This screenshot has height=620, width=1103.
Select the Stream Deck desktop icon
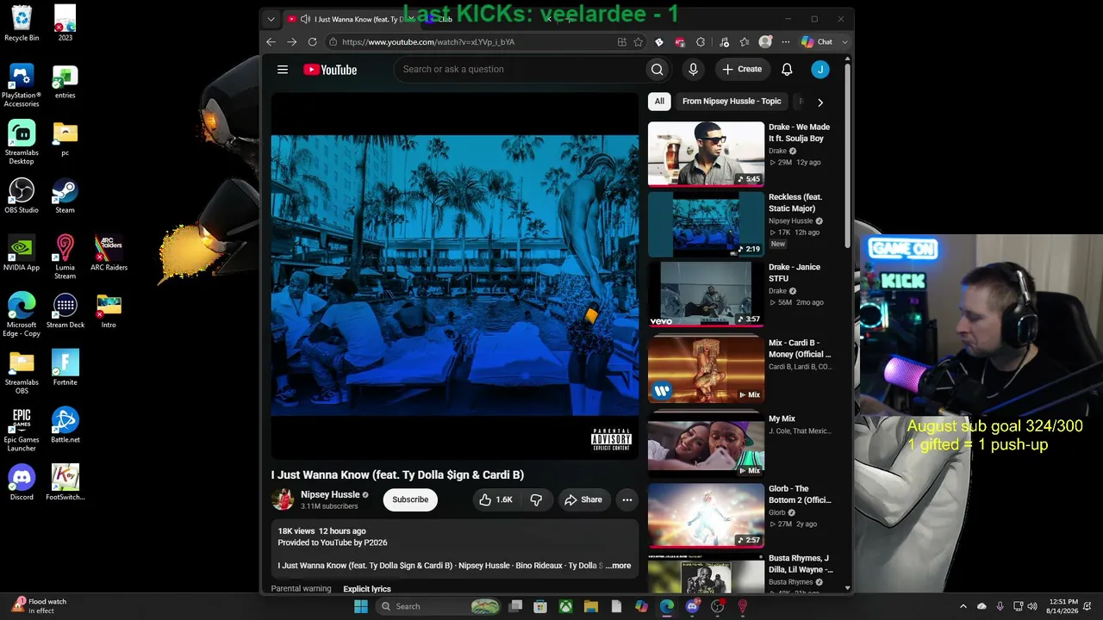[x=65, y=311]
